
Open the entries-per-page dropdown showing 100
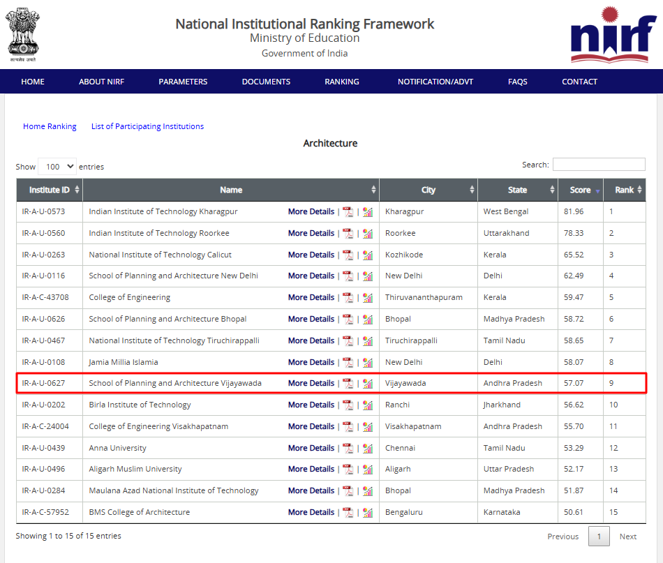click(57, 167)
